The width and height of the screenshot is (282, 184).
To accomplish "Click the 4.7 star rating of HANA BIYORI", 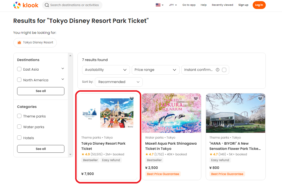I will [x=214, y=154].
